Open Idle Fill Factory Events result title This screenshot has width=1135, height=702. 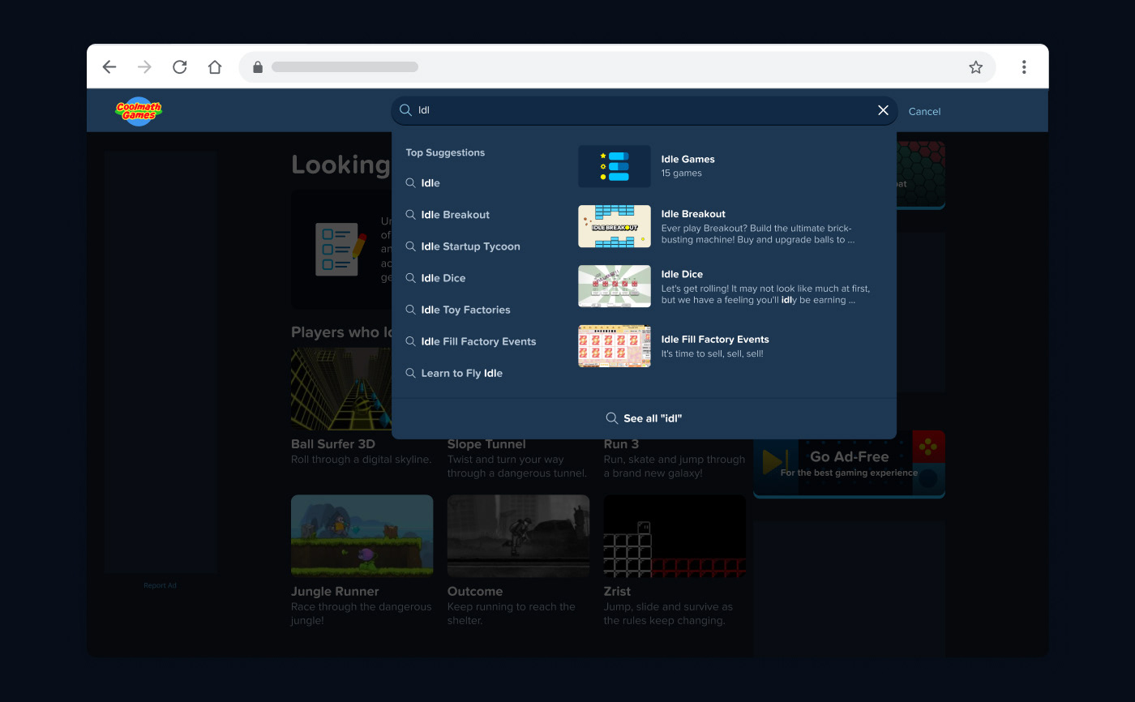pyautogui.click(x=715, y=340)
